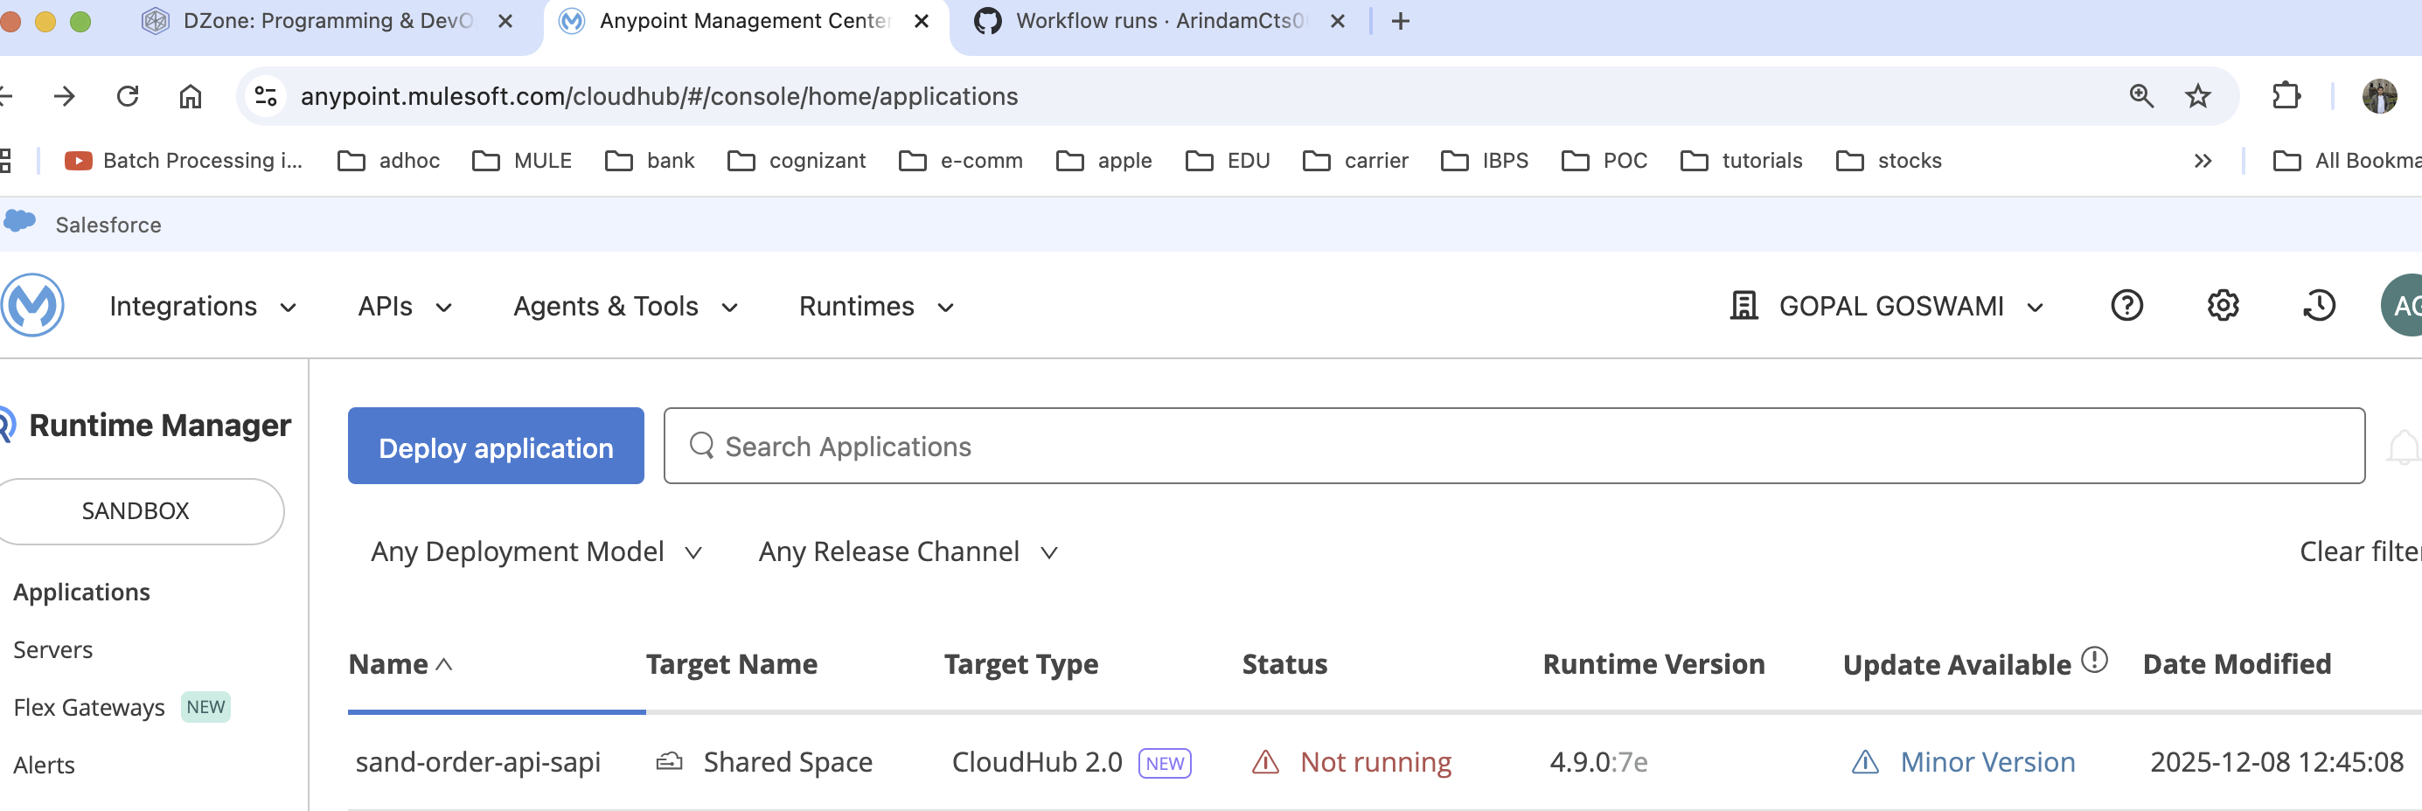Image resolution: width=2422 pixels, height=811 pixels.
Task: Expand the Integrations menu
Action: point(203,307)
